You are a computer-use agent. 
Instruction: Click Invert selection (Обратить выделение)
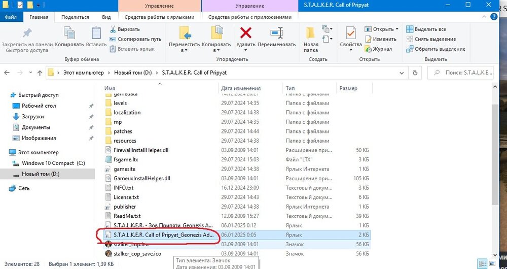[439, 49]
